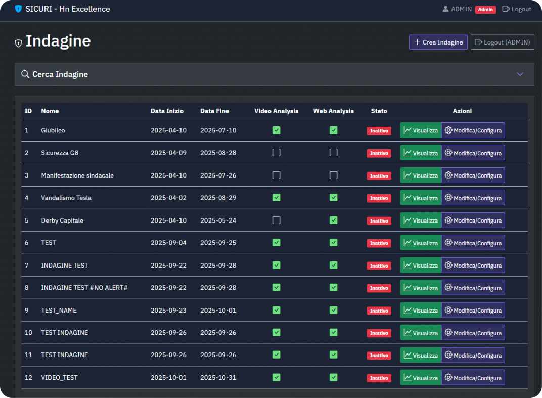Click the Inattivo status badge for Giubileo
542x398 pixels.
pyautogui.click(x=379, y=131)
